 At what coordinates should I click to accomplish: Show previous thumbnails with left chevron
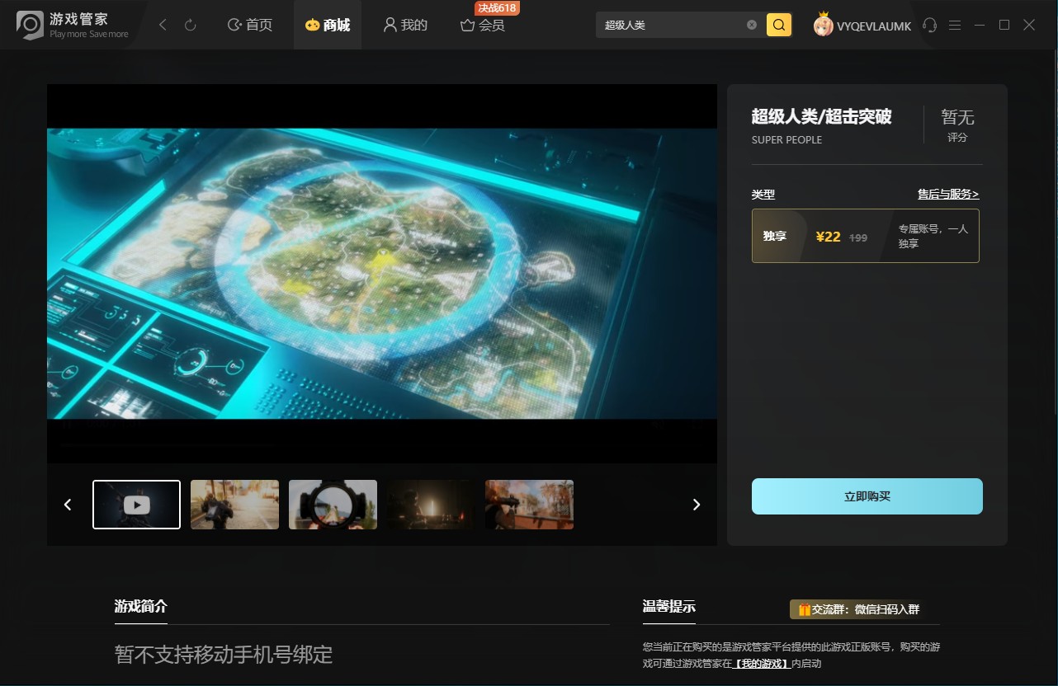pos(68,505)
